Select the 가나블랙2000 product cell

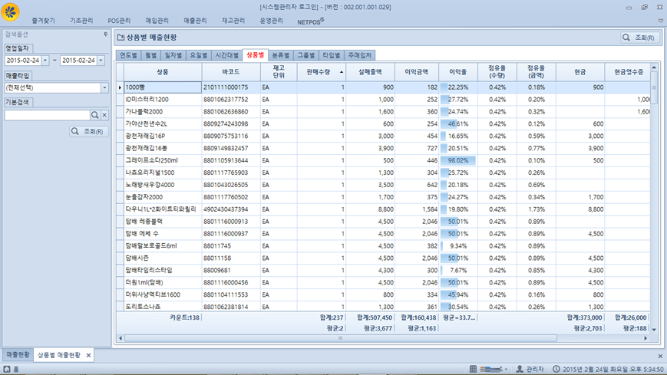point(163,111)
